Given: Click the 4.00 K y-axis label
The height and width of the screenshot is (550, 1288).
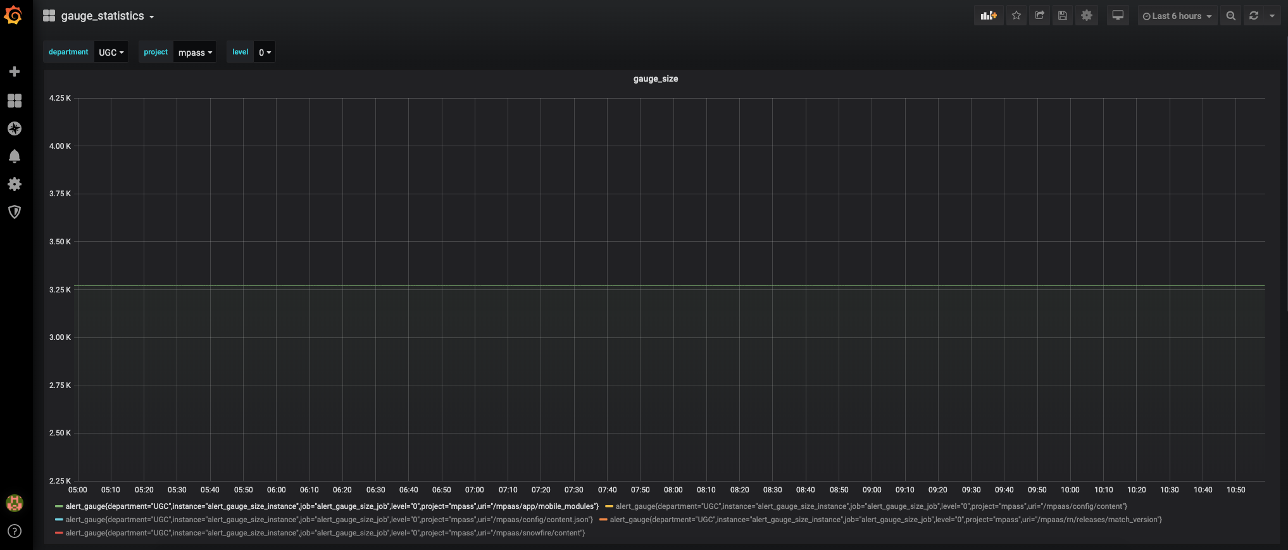Looking at the screenshot, I should tap(60, 146).
